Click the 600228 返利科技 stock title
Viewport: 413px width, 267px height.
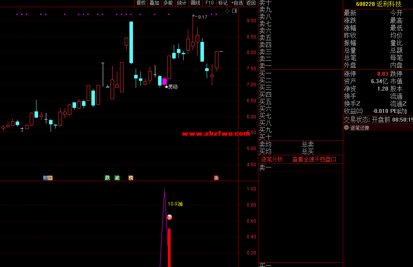pyautogui.click(x=378, y=4)
